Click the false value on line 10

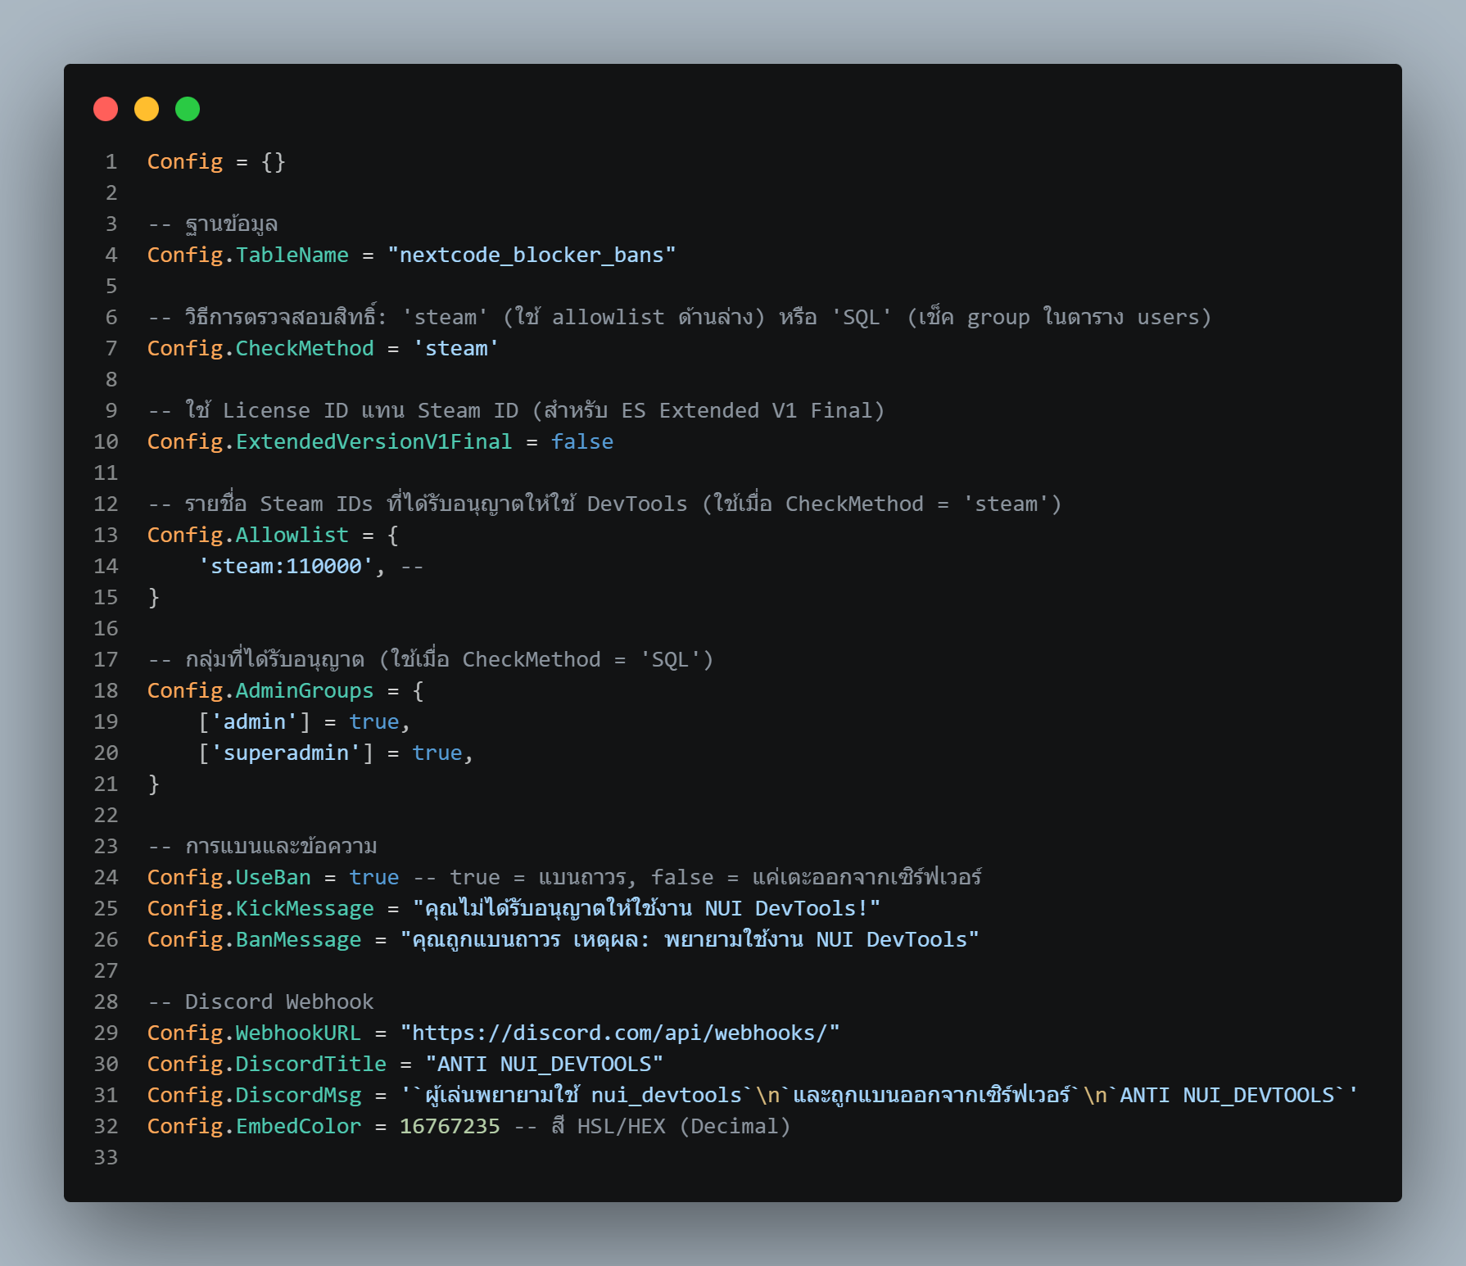pos(582,441)
